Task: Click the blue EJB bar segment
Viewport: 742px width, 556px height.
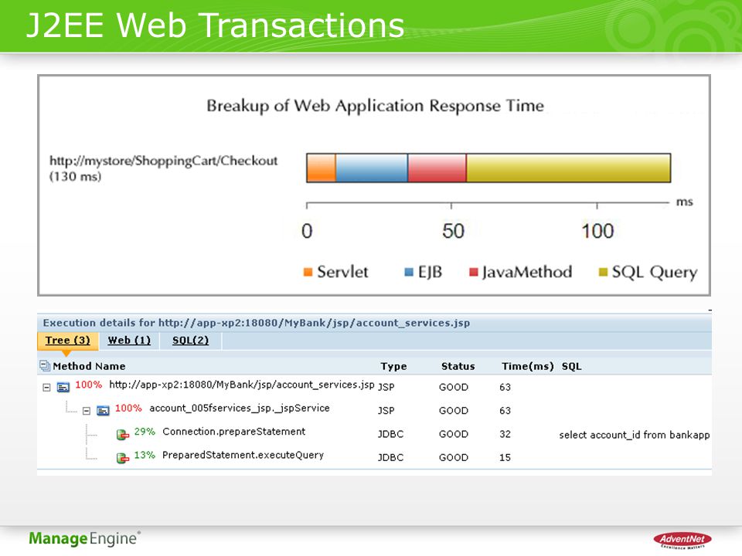Action: [x=372, y=168]
